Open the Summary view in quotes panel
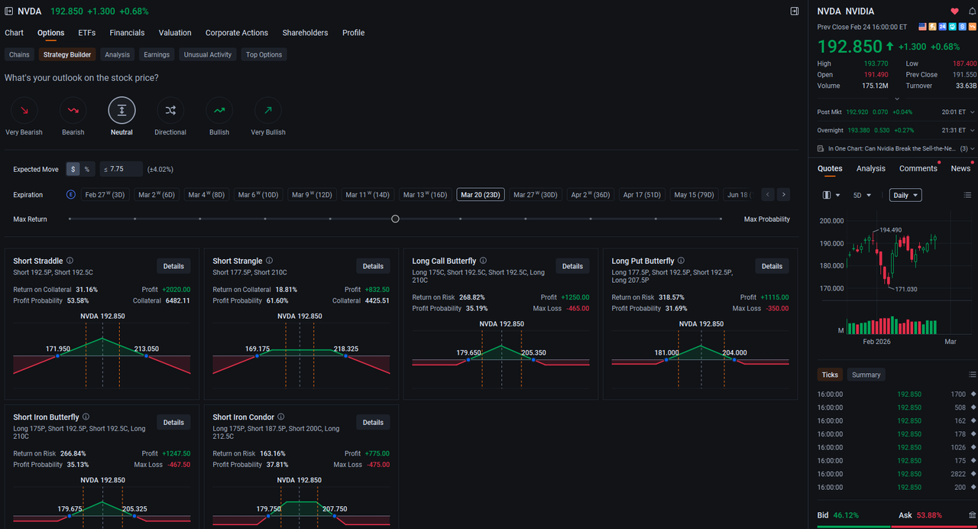The image size is (978, 529). [x=866, y=375]
